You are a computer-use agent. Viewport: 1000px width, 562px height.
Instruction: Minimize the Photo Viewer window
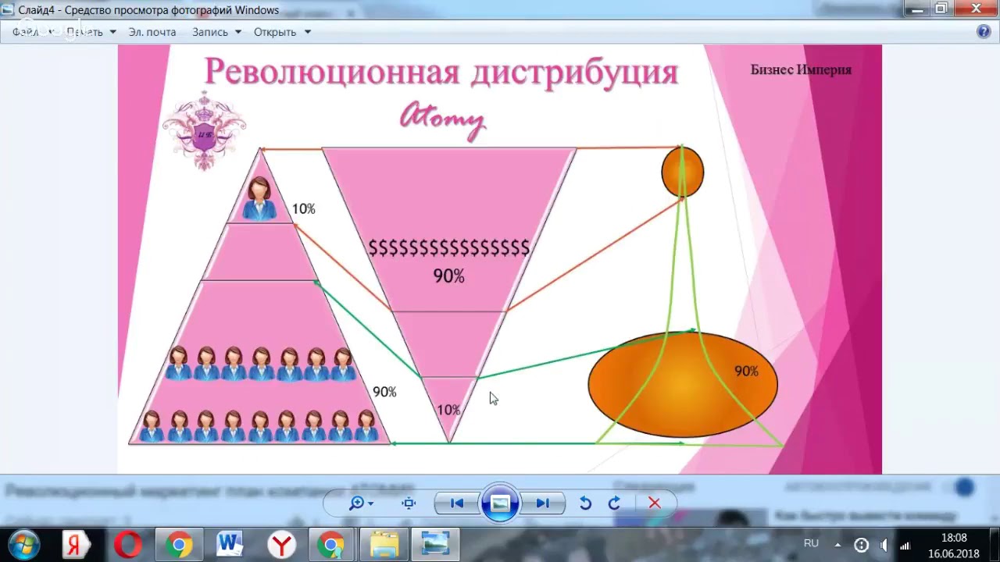coord(917,8)
